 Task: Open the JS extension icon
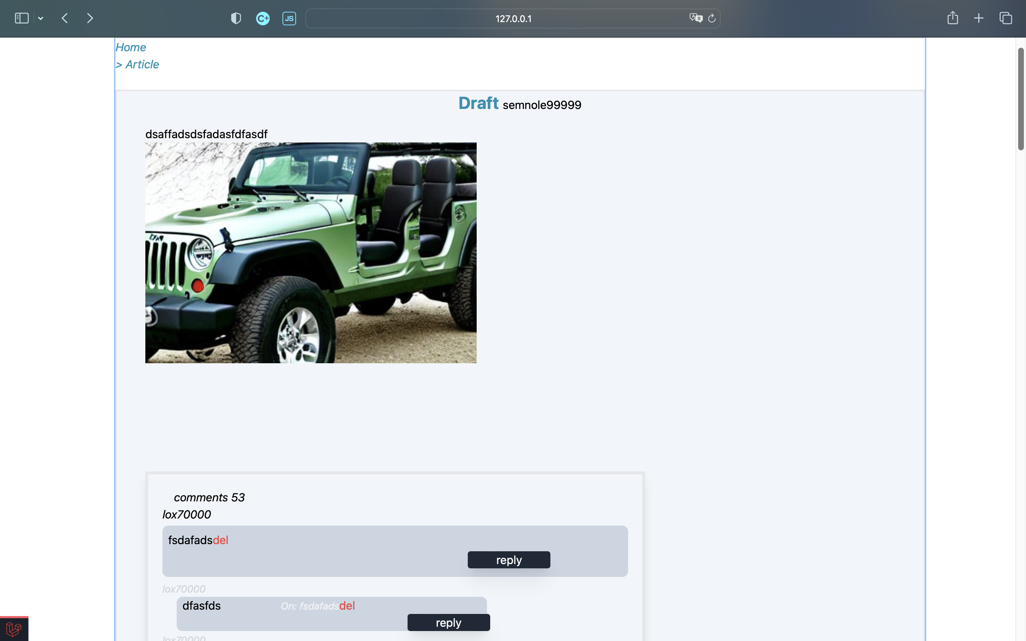click(x=289, y=18)
